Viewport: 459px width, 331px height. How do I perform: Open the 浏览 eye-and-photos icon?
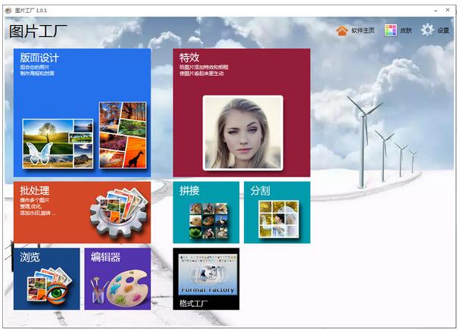point(48,288)
